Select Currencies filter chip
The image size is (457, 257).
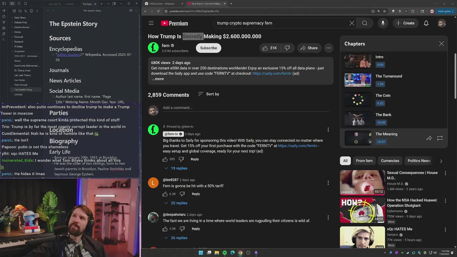(390, 161)
